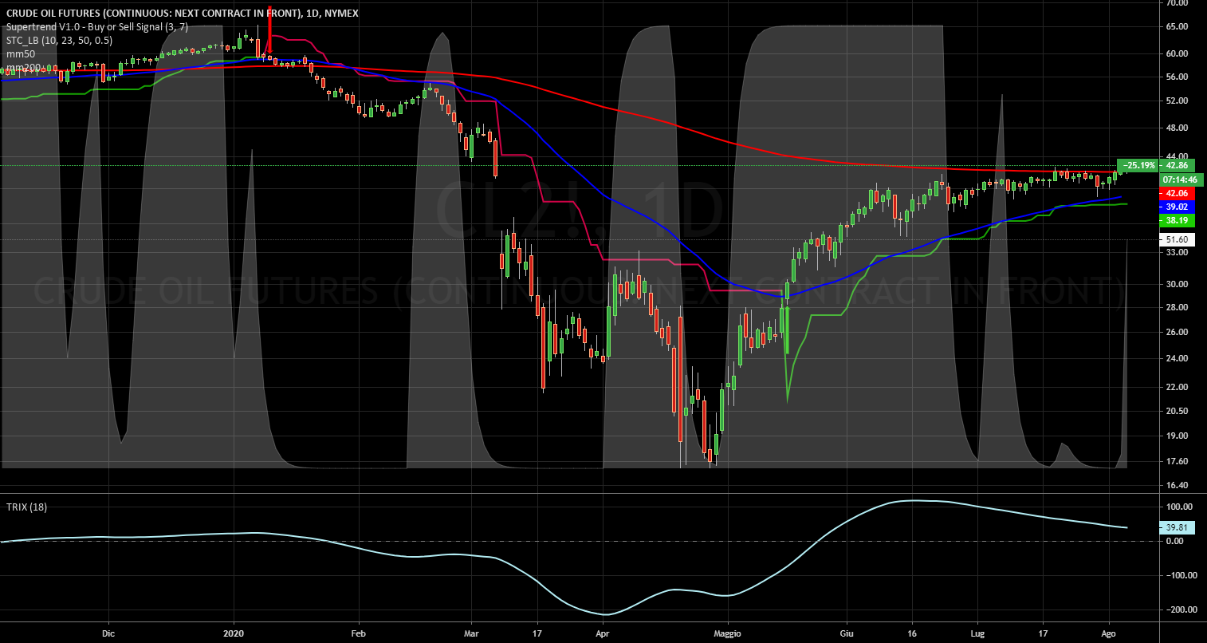The image size is (1207, 643).
Task: Click the mm200 indicator label
Action: 22,66
